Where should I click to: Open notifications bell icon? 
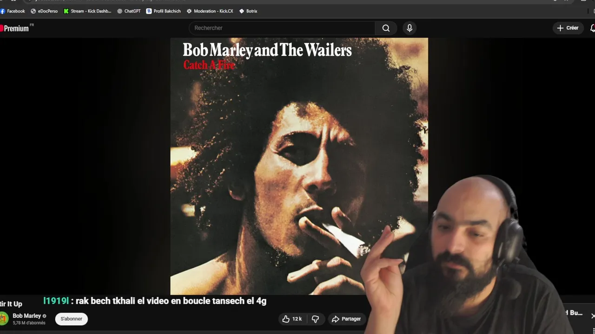pyautogui.click(x=592, y=28)
